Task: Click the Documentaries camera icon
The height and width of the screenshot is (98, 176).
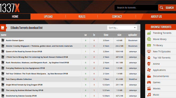Action: tap(149, 76)
